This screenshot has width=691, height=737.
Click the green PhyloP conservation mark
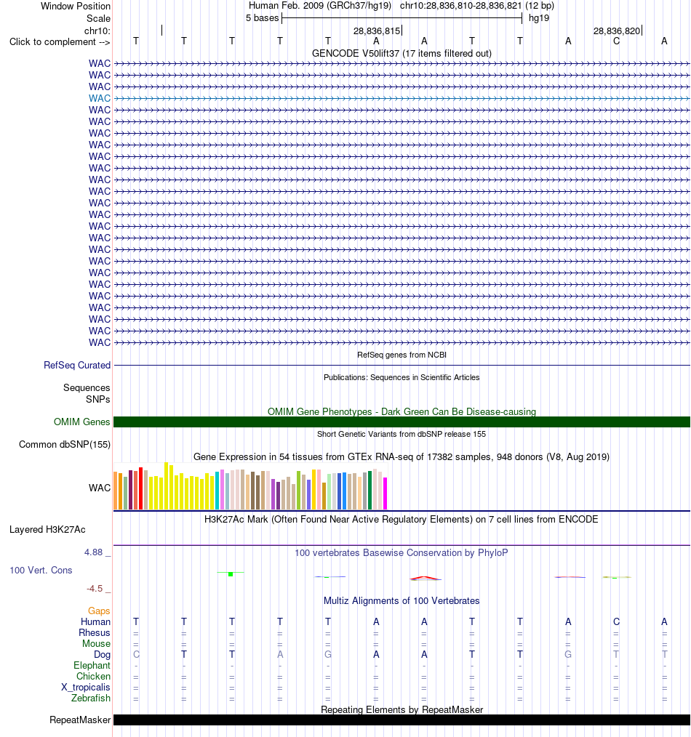tap(231, 573)
